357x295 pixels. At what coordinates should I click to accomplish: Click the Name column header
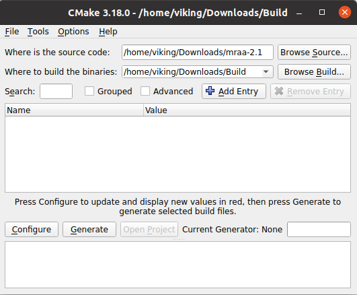click(x=74, y=110)
